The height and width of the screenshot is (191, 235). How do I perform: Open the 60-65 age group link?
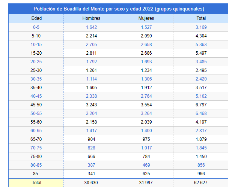click(36, 131)
